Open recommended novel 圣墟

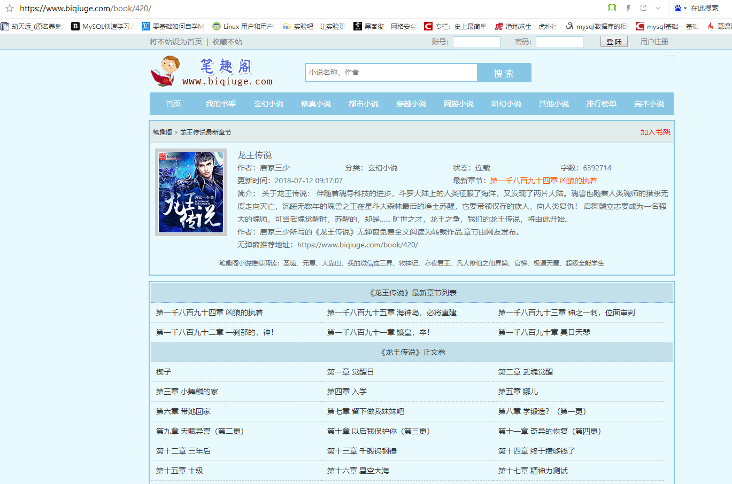(x=290, y=263)
